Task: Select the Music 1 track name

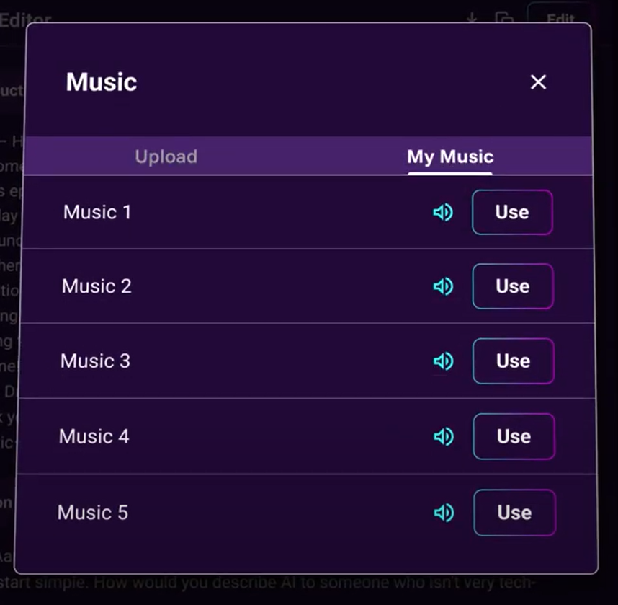Action: [97, 212]
